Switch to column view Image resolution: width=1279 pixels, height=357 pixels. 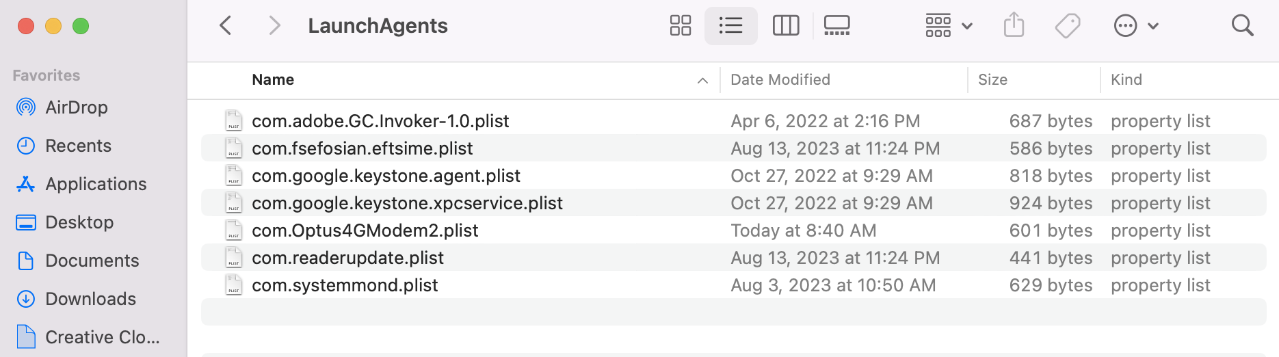(x=785, y=26)
